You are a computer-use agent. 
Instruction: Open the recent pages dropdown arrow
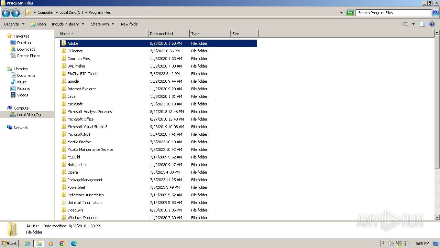click(x=22, y=13)
